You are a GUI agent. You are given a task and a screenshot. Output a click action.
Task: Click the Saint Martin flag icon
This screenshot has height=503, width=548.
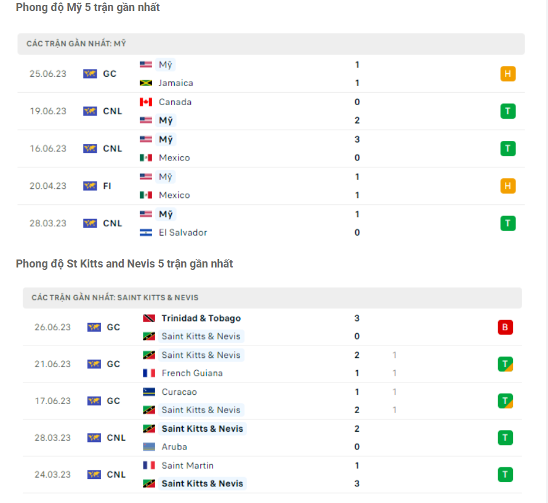point(148,465)
